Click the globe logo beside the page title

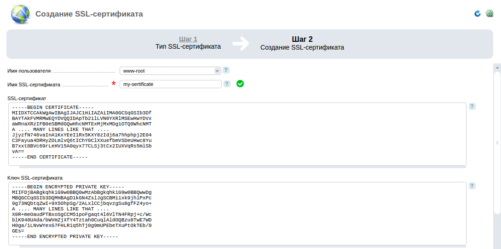pyautogui.click(x=21, y=14)
